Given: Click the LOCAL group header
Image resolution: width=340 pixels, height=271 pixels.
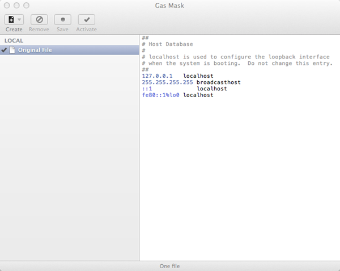Looking at the screenshot, I should click(14, 41).
